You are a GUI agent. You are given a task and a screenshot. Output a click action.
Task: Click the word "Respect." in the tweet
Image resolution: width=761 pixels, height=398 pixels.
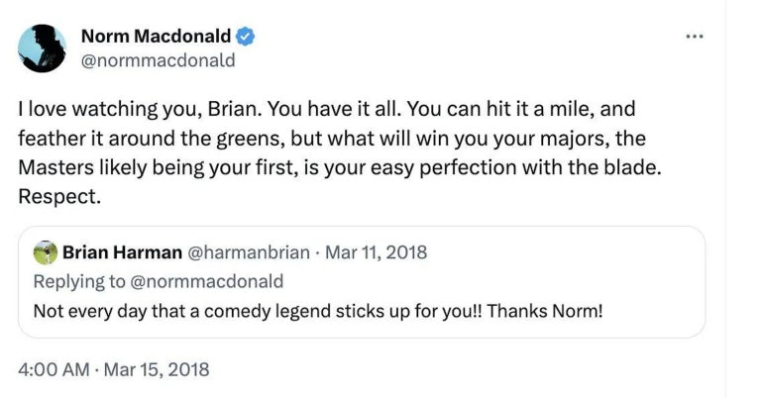click(x=59, y=196)
